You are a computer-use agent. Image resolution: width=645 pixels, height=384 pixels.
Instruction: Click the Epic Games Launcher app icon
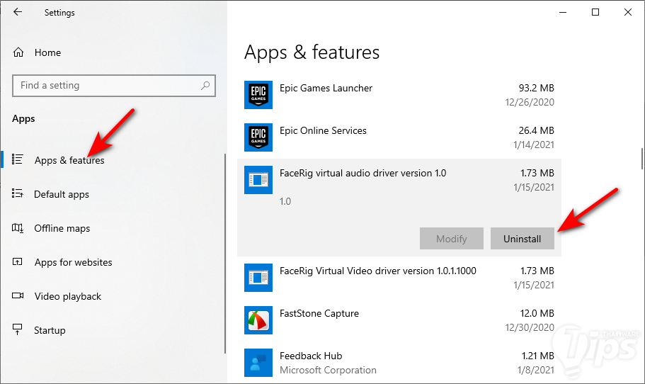pyautogui.click(x=258, y=95)
